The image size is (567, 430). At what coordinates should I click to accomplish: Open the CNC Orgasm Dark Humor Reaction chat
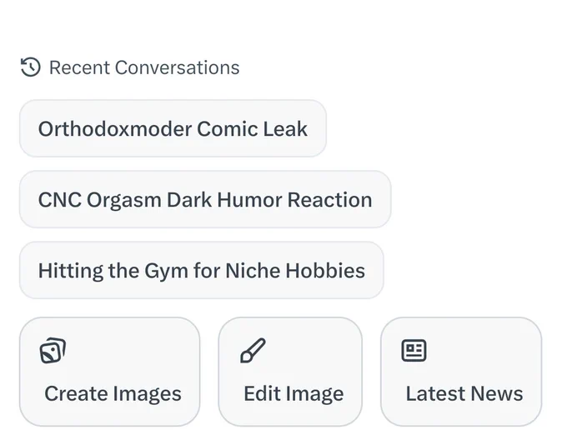coord(205,199)
